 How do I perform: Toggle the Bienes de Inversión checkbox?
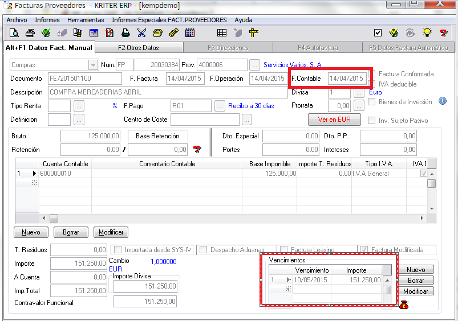[x=372, y=102]
